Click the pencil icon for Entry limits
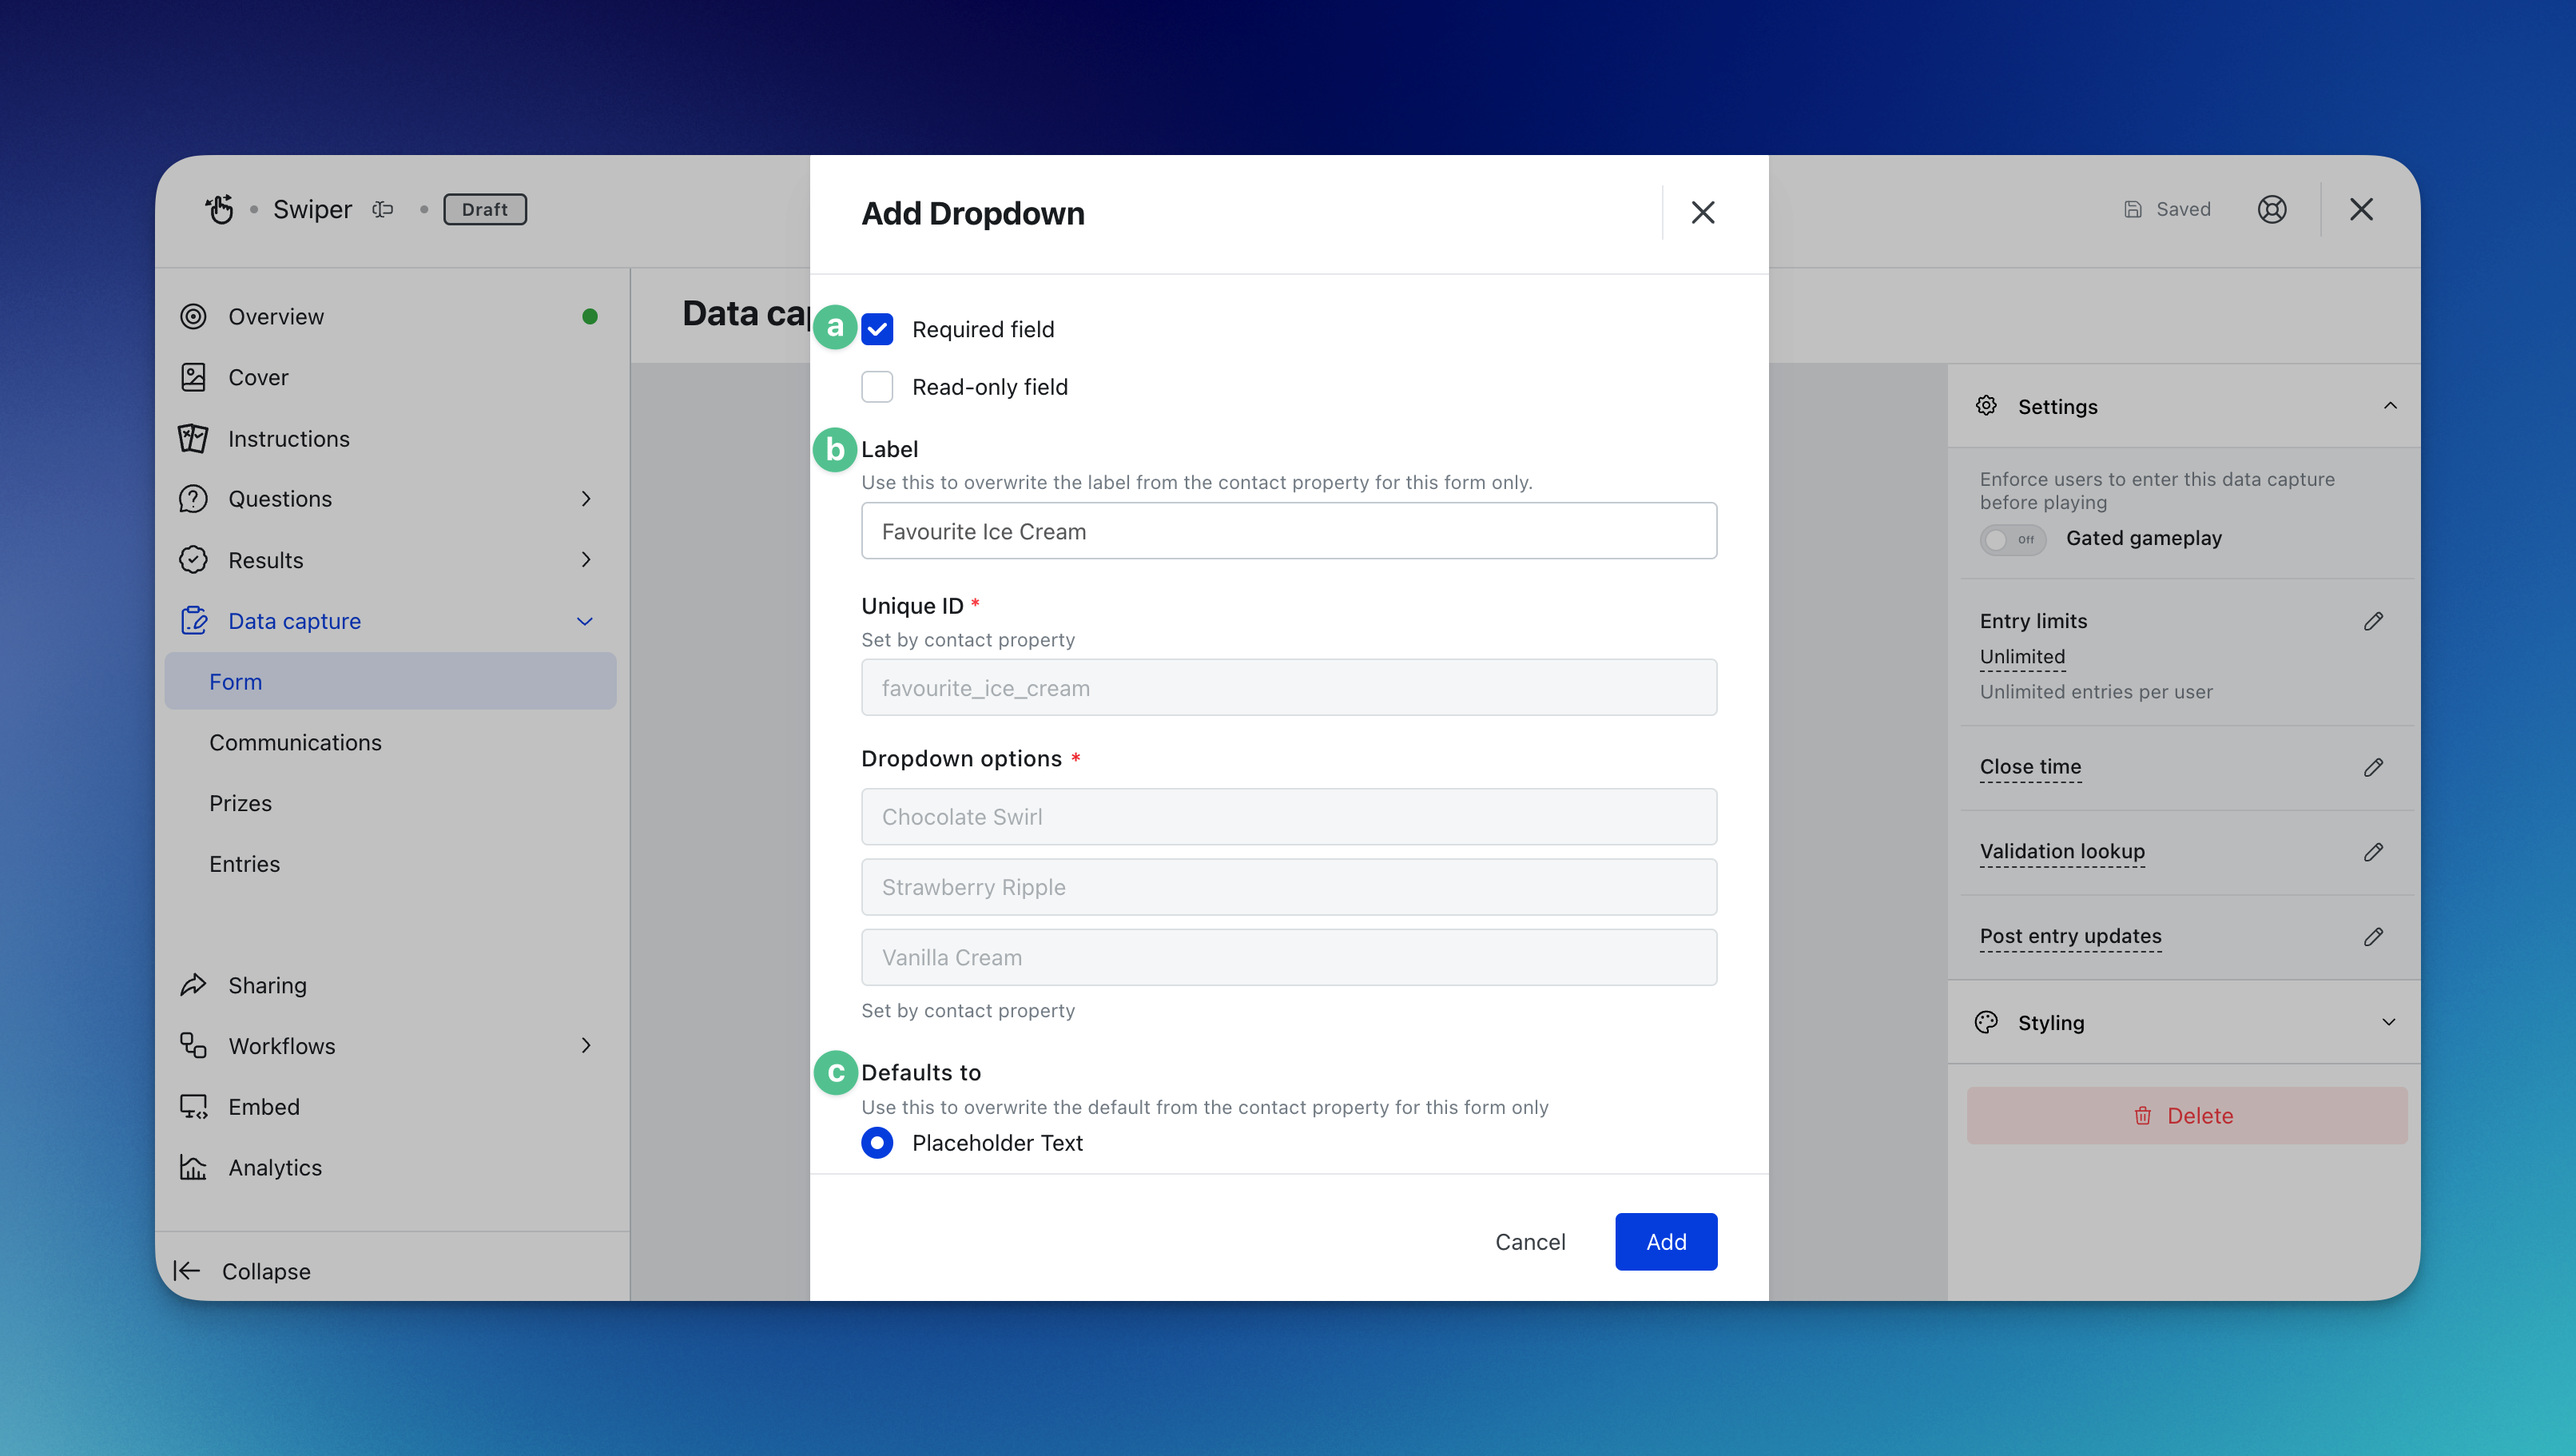Screen dimensions: 2576x1456 [x=2373, y=621]
